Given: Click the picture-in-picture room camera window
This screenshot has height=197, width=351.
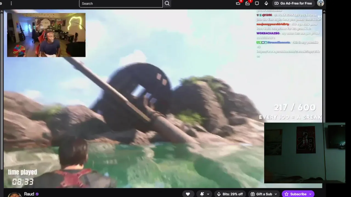Looking at the screenshot, I should tap(305, 153).
